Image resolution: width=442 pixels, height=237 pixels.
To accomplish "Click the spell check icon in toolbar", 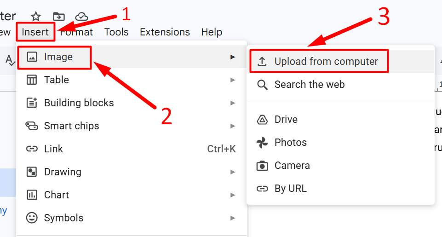I will [x=10, y=59].
